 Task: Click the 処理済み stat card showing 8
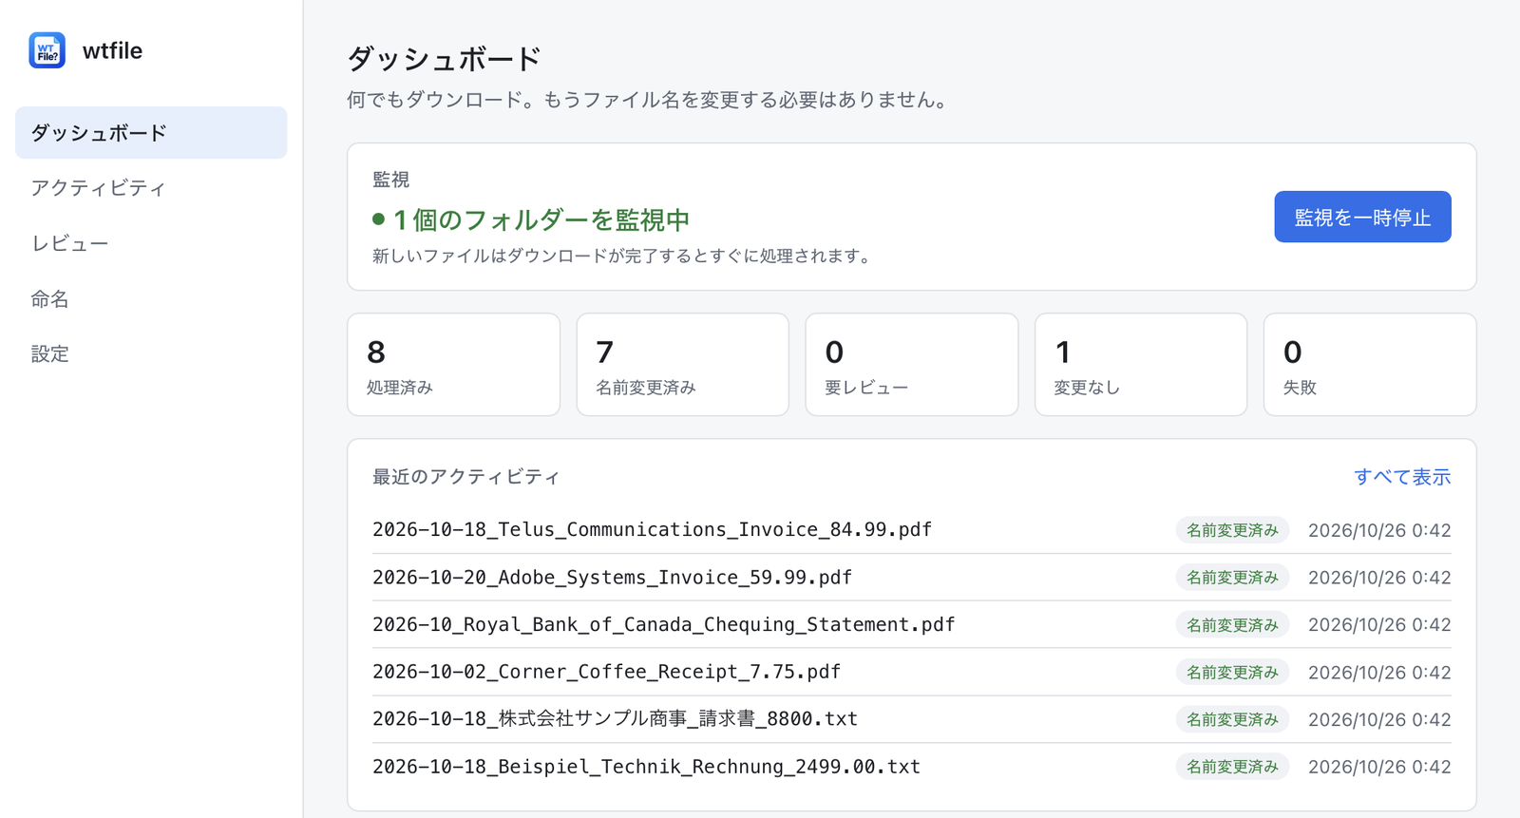453,365
